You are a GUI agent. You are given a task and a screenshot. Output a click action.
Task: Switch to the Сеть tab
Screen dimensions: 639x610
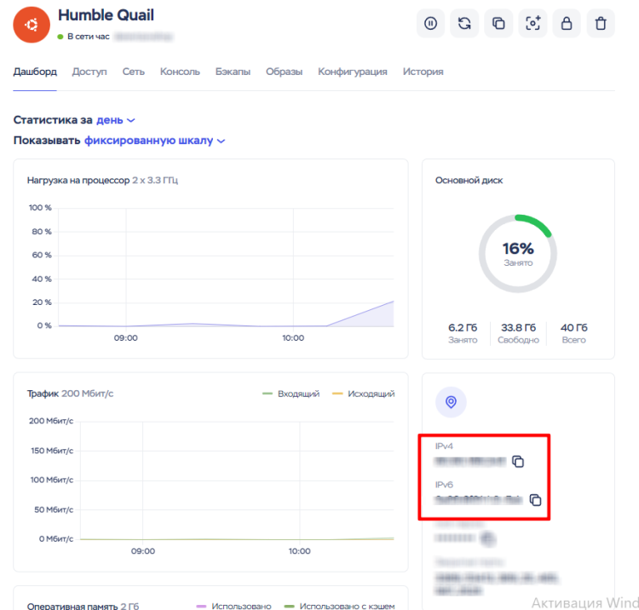[x=133, y=72]
